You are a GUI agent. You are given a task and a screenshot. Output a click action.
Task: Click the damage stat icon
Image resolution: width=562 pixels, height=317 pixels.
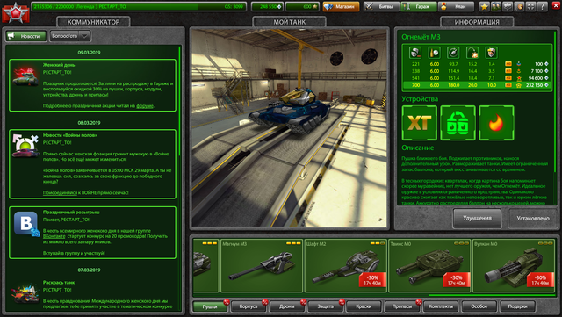coord(415,53)
